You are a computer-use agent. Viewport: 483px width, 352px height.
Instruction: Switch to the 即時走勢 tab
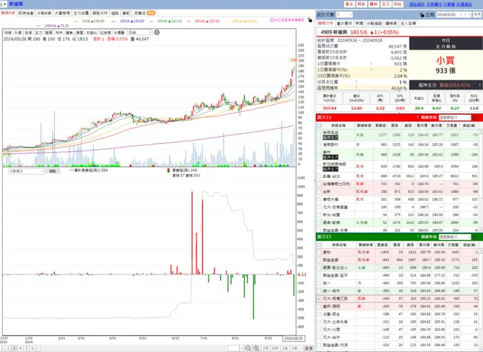[x=26, y=13]
